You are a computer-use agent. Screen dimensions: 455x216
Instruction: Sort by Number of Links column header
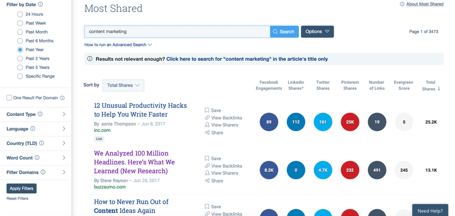coord(377,86)
